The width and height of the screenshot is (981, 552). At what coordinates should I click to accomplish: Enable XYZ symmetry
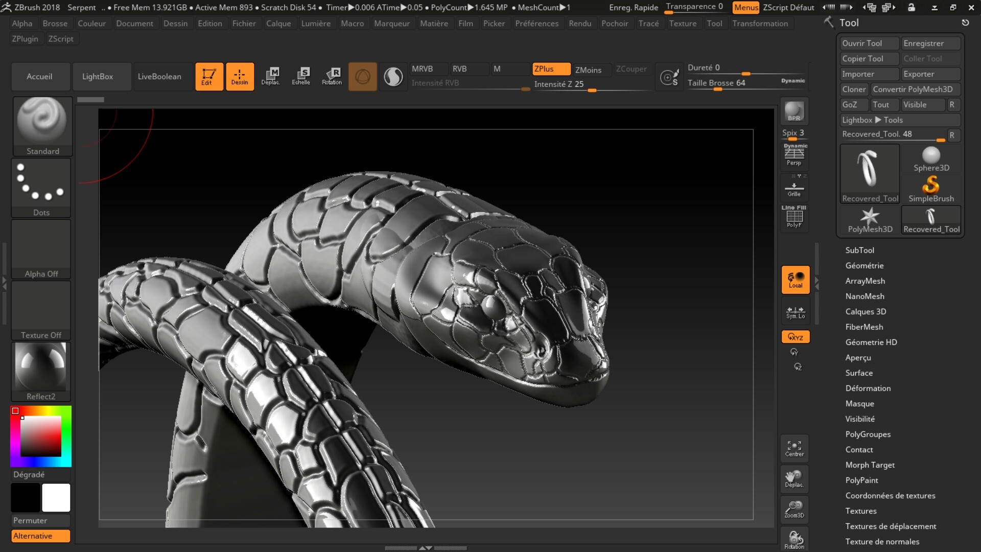click(x=795, y=336)
